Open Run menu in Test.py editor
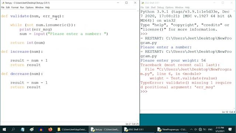Viewport: 236px width, 133px height. tap(22, 7)
